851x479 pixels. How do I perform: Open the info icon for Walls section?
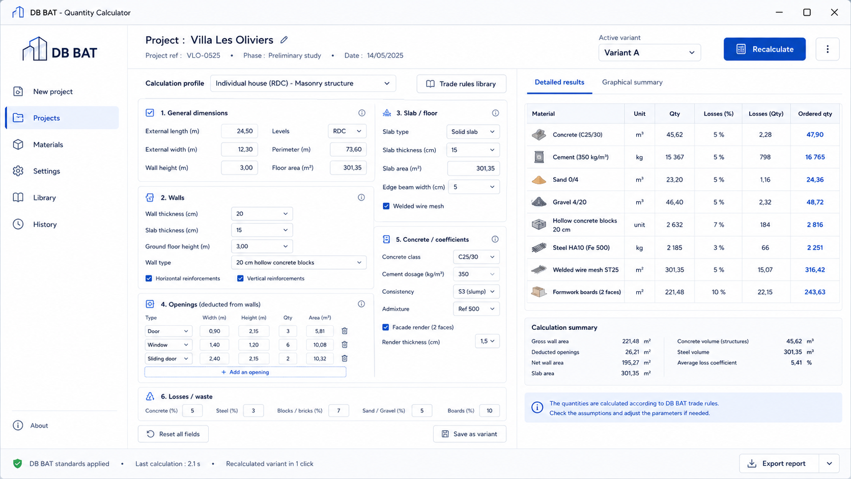[x=361, y=198]
